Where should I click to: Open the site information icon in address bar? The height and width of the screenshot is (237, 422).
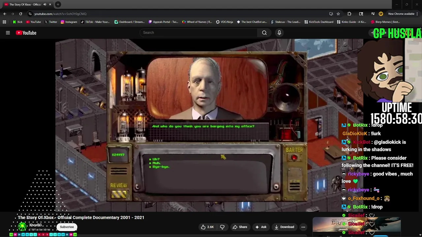30,14
